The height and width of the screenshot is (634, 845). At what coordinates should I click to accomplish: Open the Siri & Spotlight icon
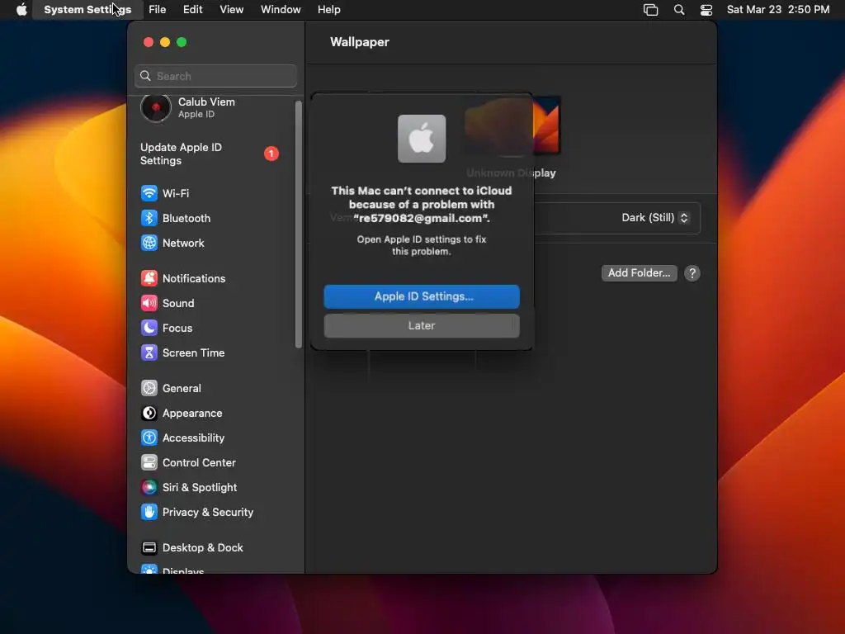click(149, 487)
